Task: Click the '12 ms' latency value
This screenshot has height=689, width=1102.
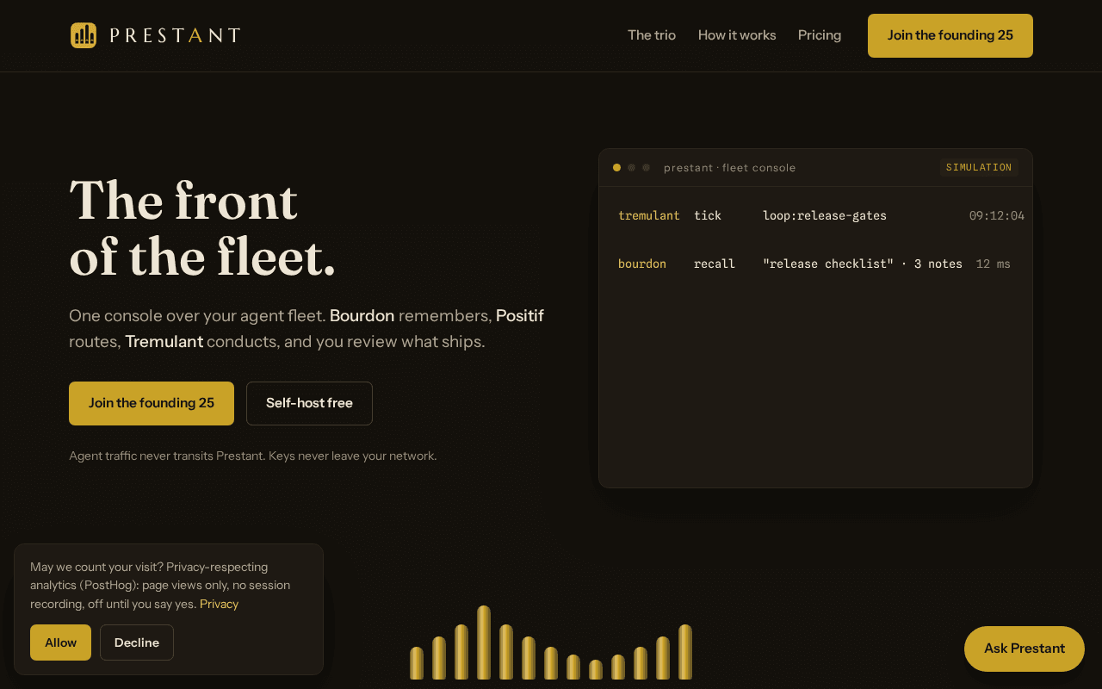Action: tap(994, 264)
